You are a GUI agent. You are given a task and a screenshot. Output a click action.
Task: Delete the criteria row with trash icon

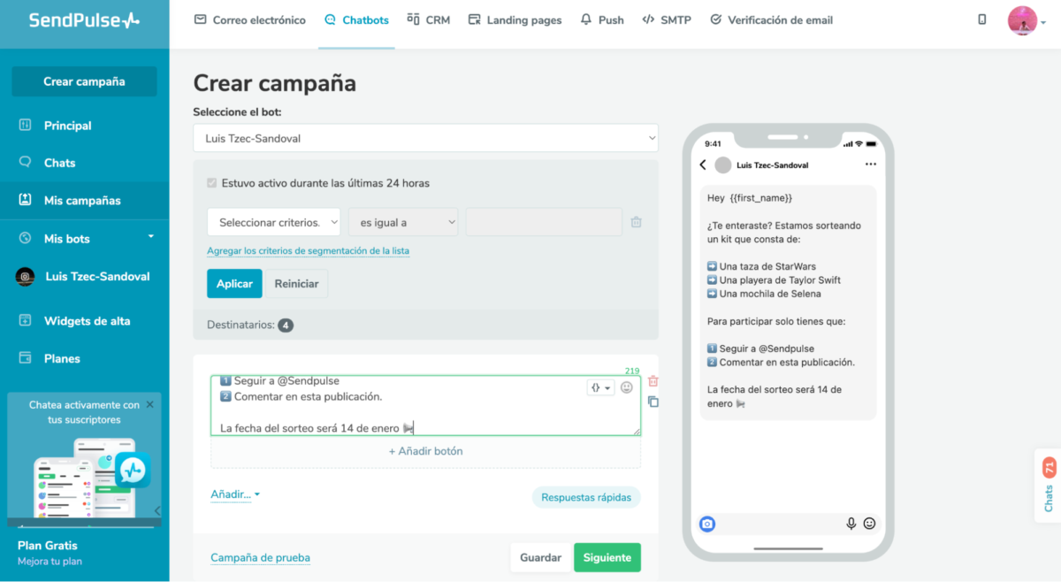click(x=637, y=223)
